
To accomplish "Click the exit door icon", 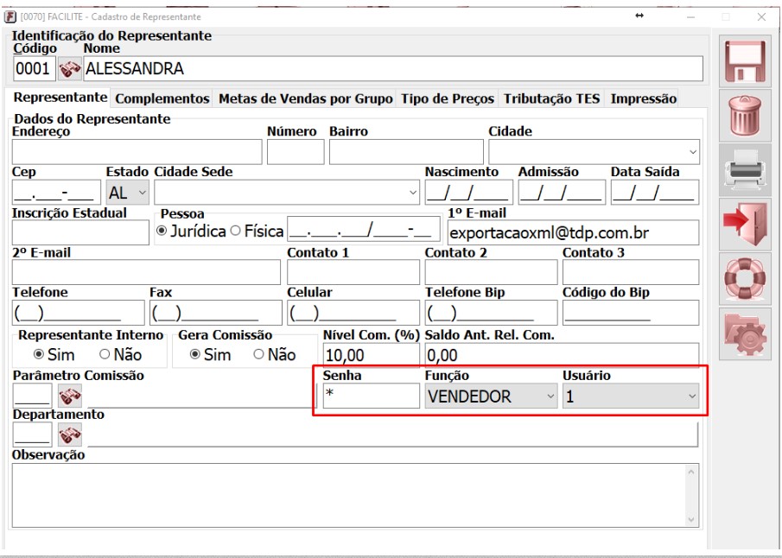I will click(745, 225).
